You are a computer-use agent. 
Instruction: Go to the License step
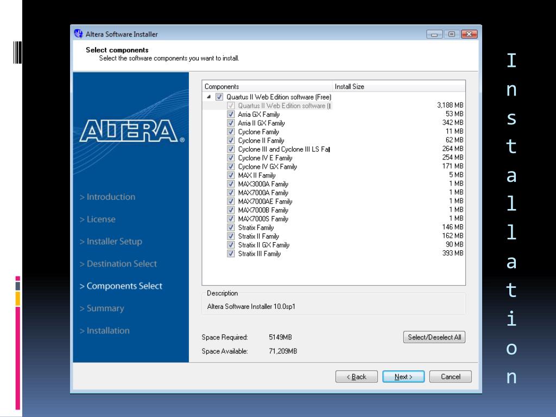tap(98, 219)
